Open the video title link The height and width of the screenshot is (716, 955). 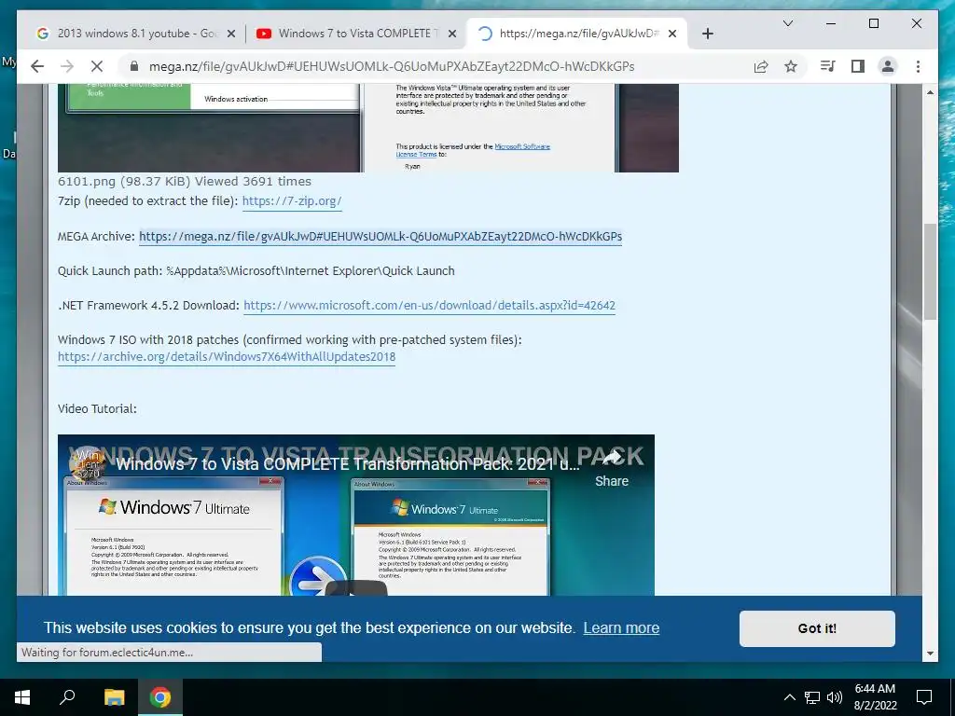347,464
